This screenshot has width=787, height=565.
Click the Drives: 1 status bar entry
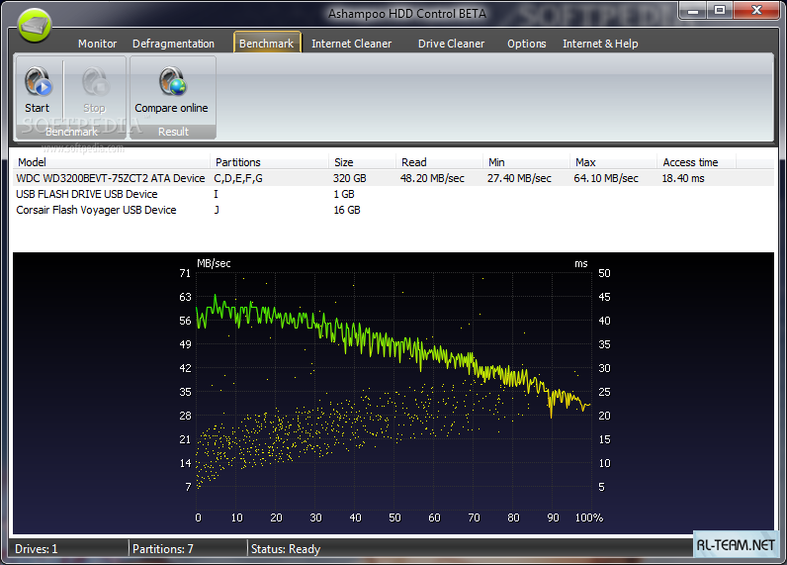click(x=37, y=549)
